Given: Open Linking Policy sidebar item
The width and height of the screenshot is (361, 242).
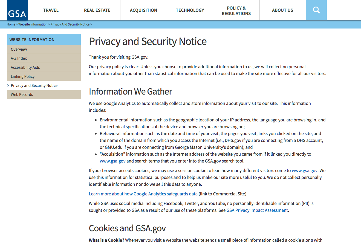Looking at the screenshot, I should click(23, 76).
